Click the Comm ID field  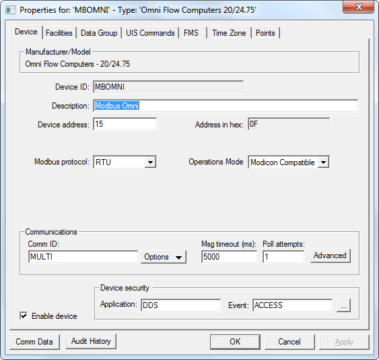click(x=83, y=257)
